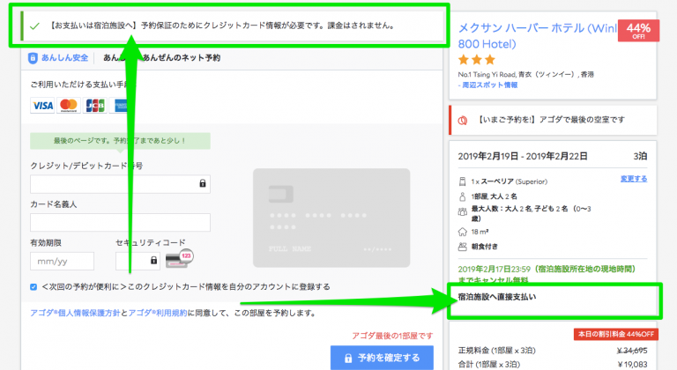
Task: Click the あんしん安全 shield badge
Action: (x=56, y=58)
